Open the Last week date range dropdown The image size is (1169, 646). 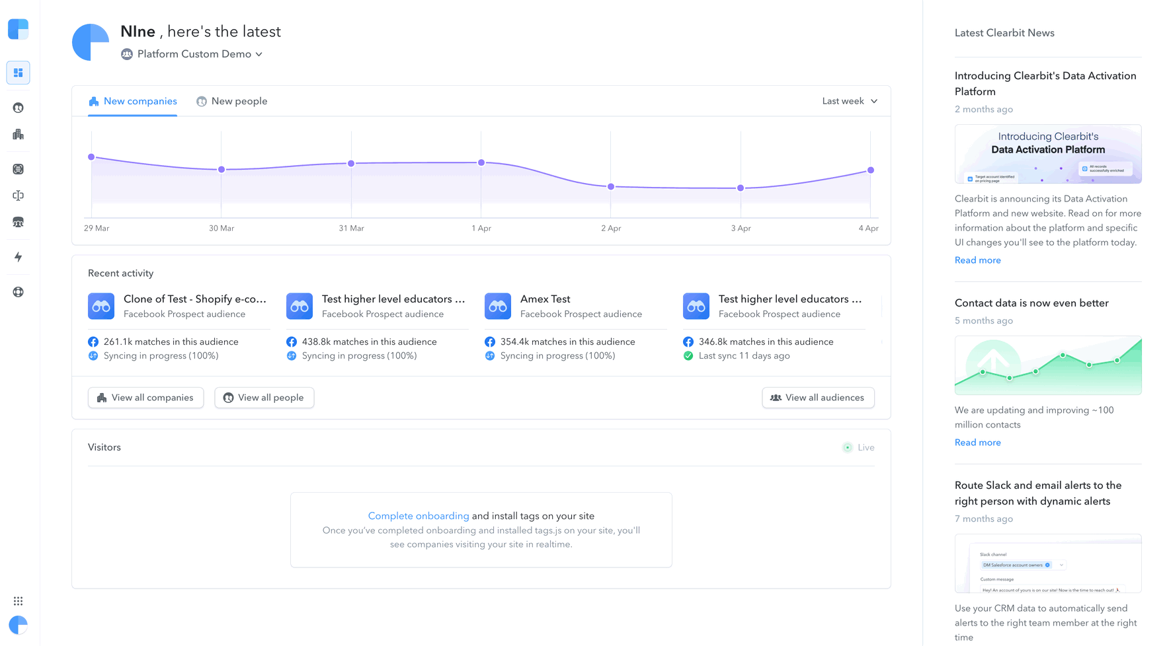click(x=850, y=101)
